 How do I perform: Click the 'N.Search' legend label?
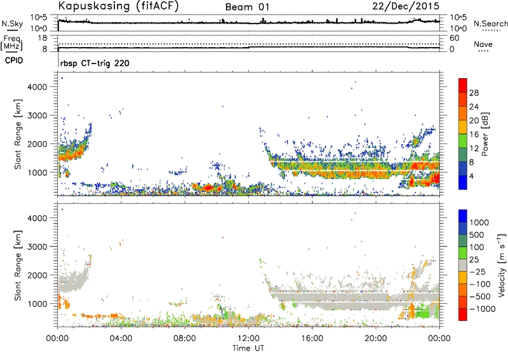click(x=490, y=24)
